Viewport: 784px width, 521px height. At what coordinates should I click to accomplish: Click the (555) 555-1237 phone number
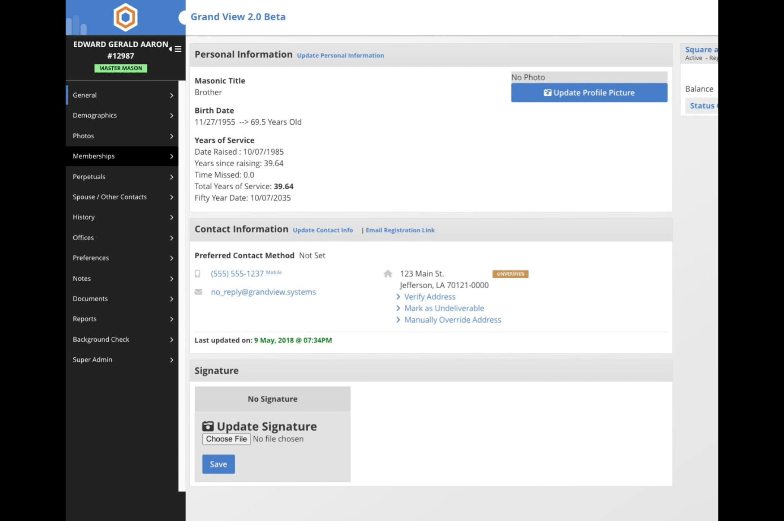pos(237,273)
